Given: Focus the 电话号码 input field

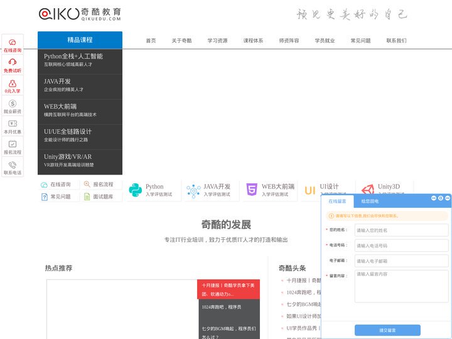Looking at the screenshot, I should pyautogui.click(x=402, y=245).
